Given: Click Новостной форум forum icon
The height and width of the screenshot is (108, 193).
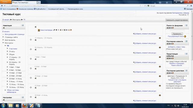Looking at the screenshot, I should click(x=39, y=30).
